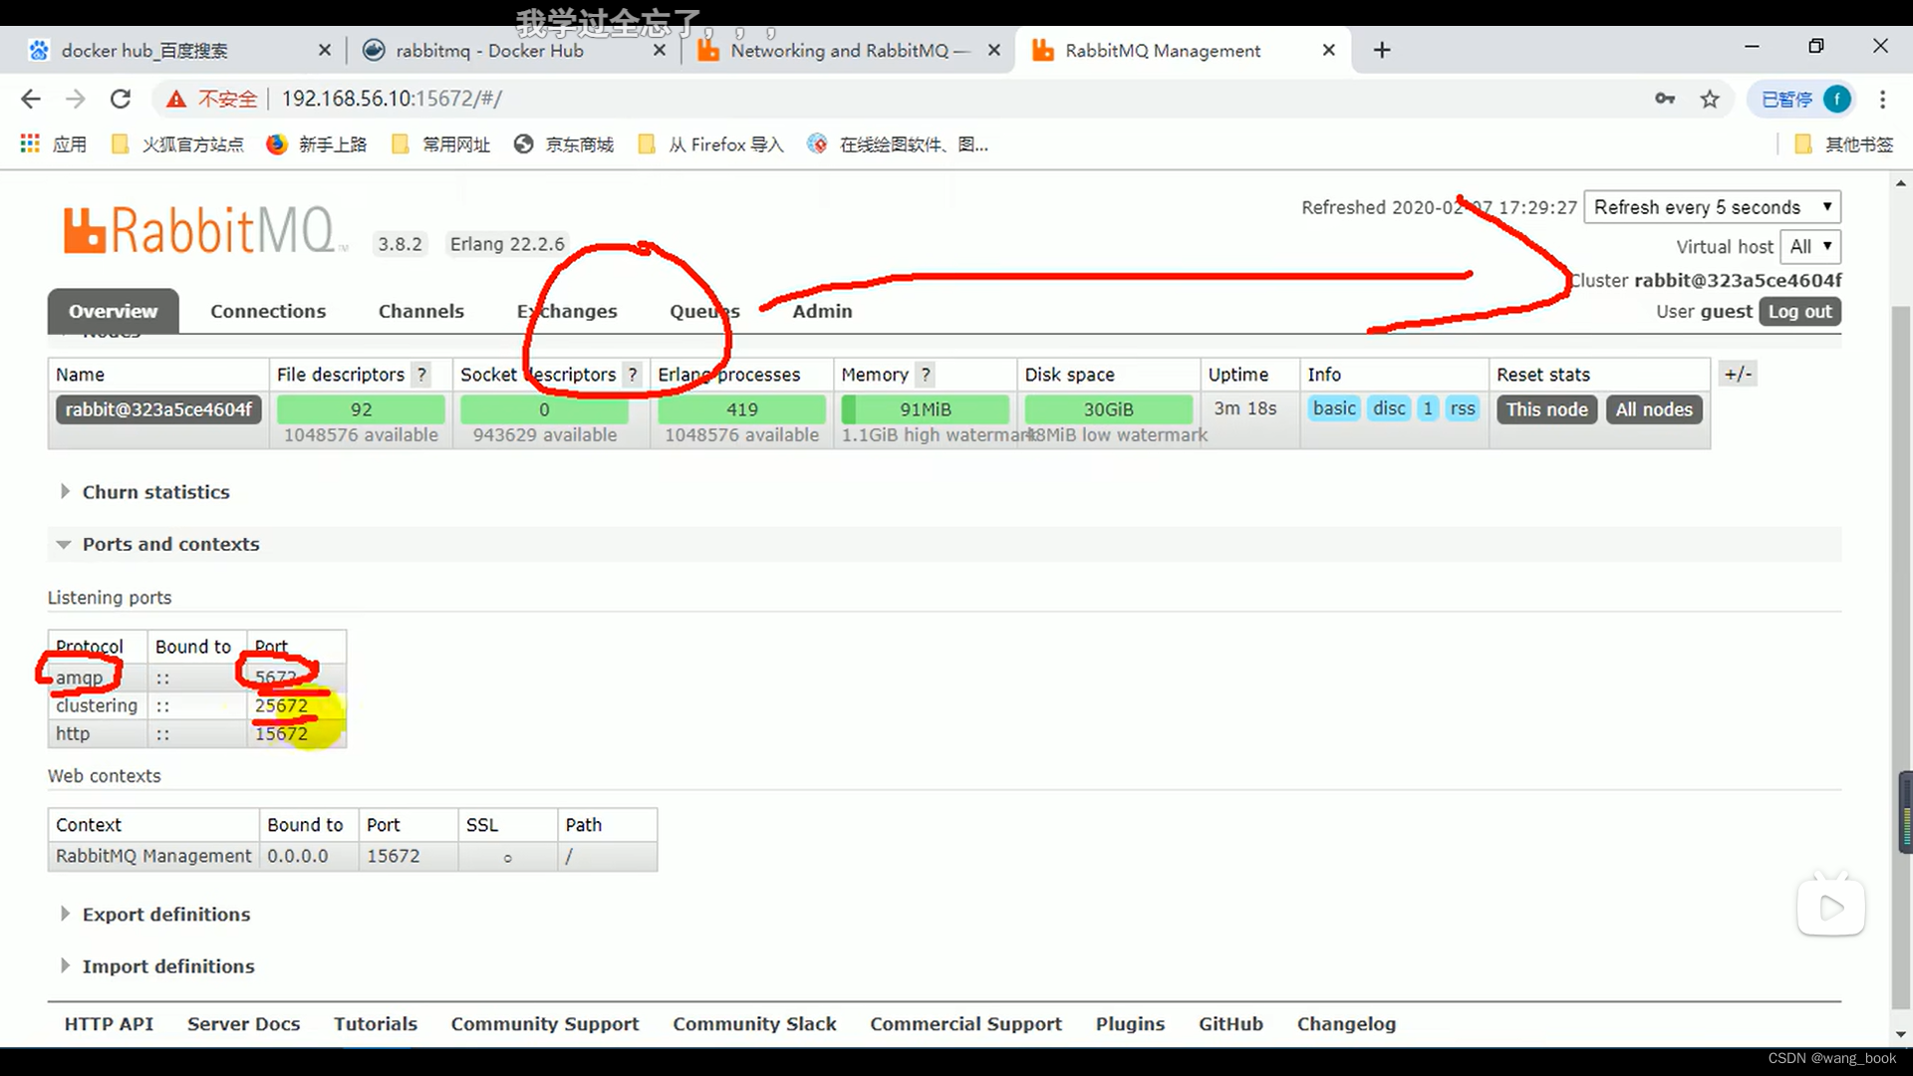Click the disc info tag
The width and height of the screenshot is (1913, 1076).
point(1389,408)
